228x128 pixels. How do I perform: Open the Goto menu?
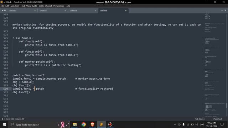click(35, 6)
